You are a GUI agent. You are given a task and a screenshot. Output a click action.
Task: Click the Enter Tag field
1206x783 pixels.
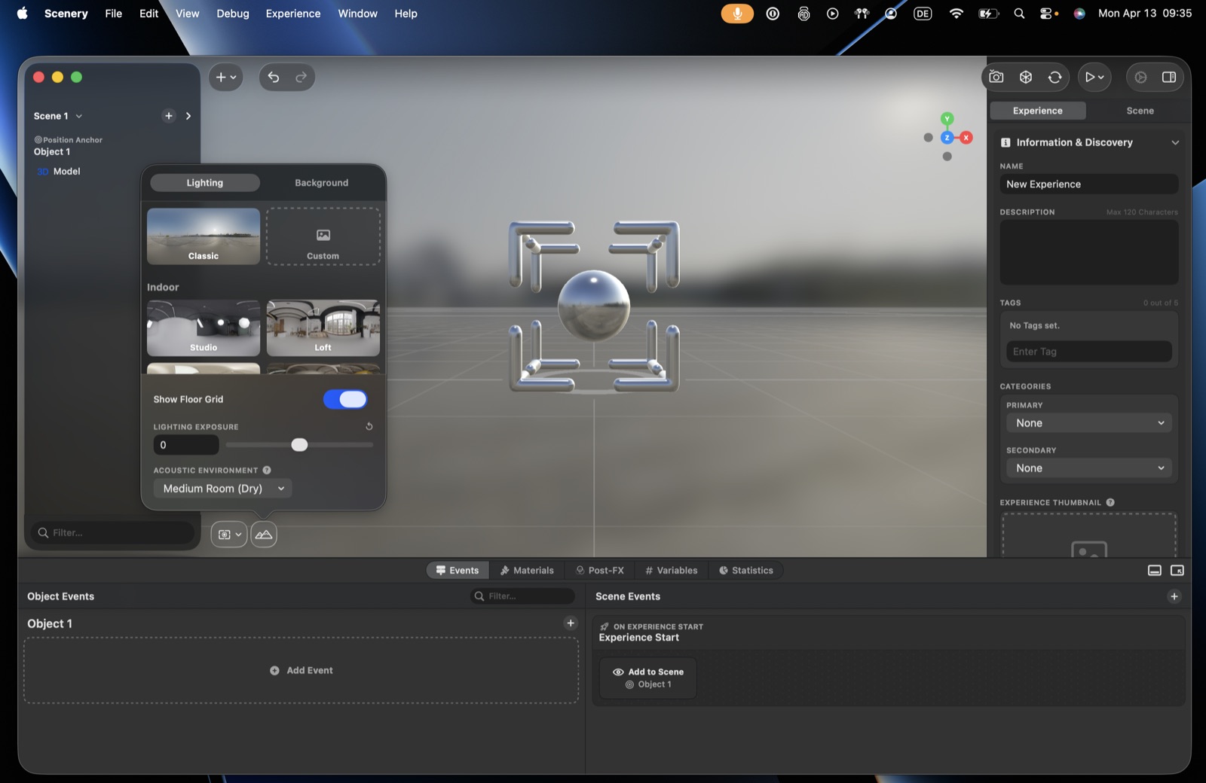click(x=1089, y=352)
